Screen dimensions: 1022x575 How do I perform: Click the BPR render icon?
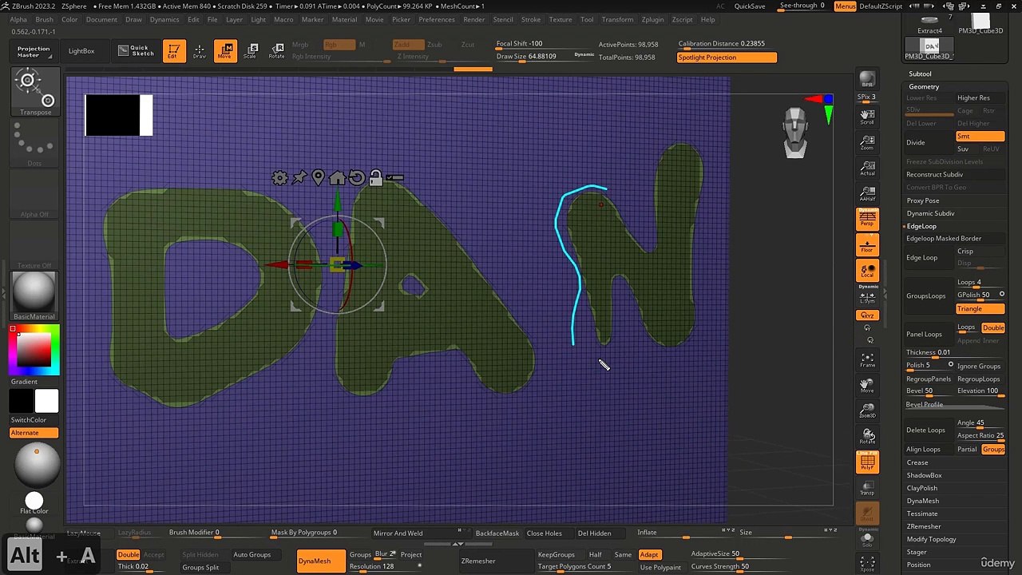tap(867, 81)
